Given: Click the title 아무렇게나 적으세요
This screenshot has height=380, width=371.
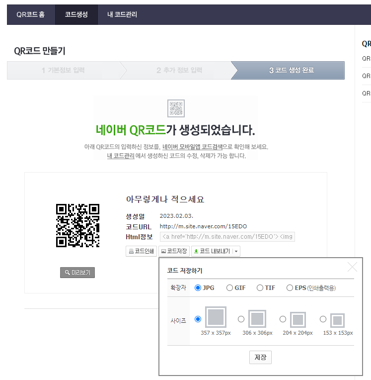Looking at the screenshot, I should tap(165, 199).
